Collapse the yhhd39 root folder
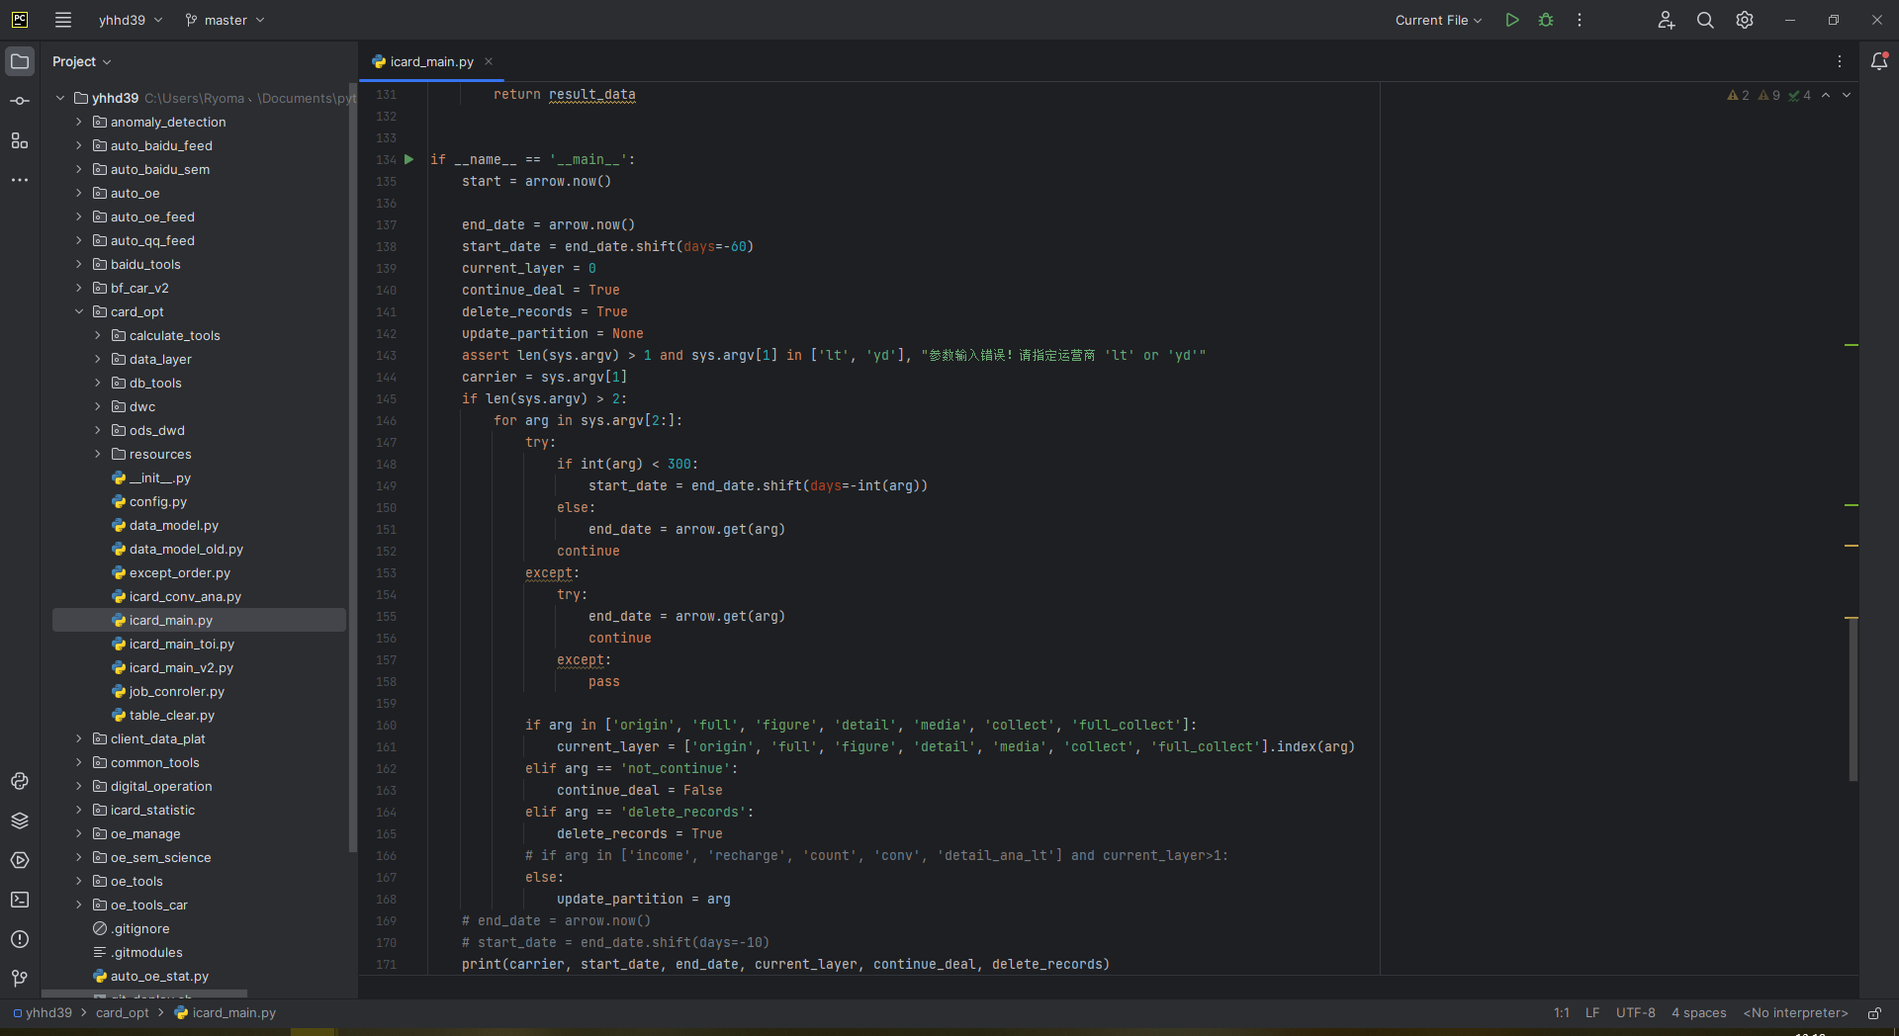Image resolution: width=1899 pixels, height=1036 pixels. point(60,98)
